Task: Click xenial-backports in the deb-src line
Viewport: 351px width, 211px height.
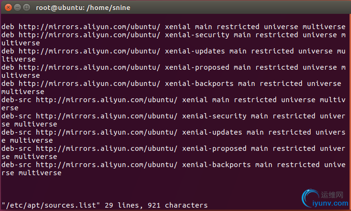Action: [216, 165]
